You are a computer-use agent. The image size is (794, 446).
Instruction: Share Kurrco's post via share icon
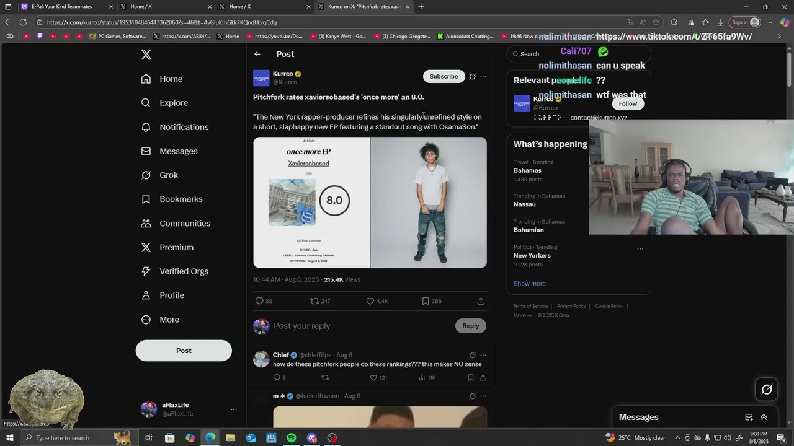click(x=481, y=301)
